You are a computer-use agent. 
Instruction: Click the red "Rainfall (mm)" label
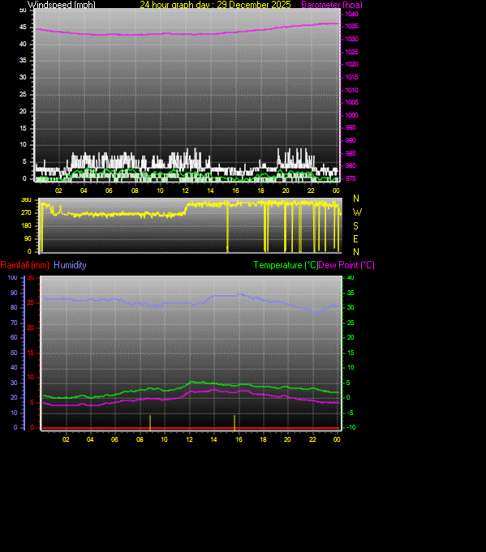pyautogui.click(x=25, y=265)
